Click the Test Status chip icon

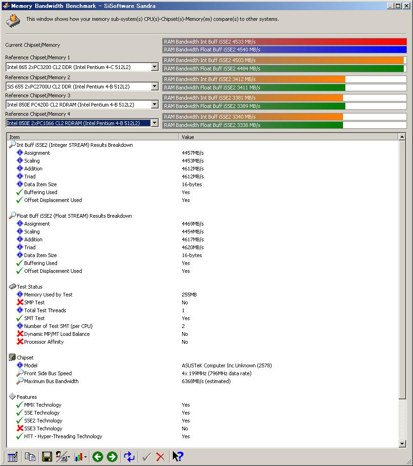point(13,286)
